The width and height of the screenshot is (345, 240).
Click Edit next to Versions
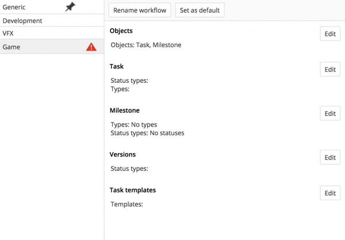click(x=329, y=158)
